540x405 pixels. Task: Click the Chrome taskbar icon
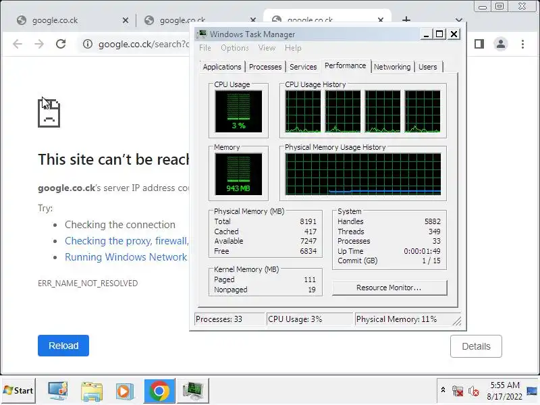coord(159,391)
